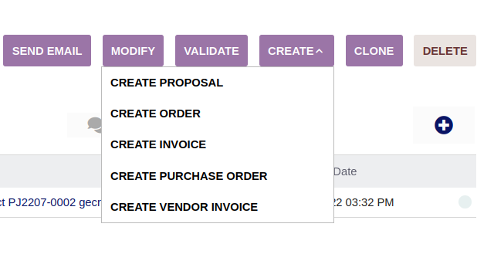This screenshot has height=278, width=494.
Task: Click the blue plus add-event icon
Action: [444, 125]
